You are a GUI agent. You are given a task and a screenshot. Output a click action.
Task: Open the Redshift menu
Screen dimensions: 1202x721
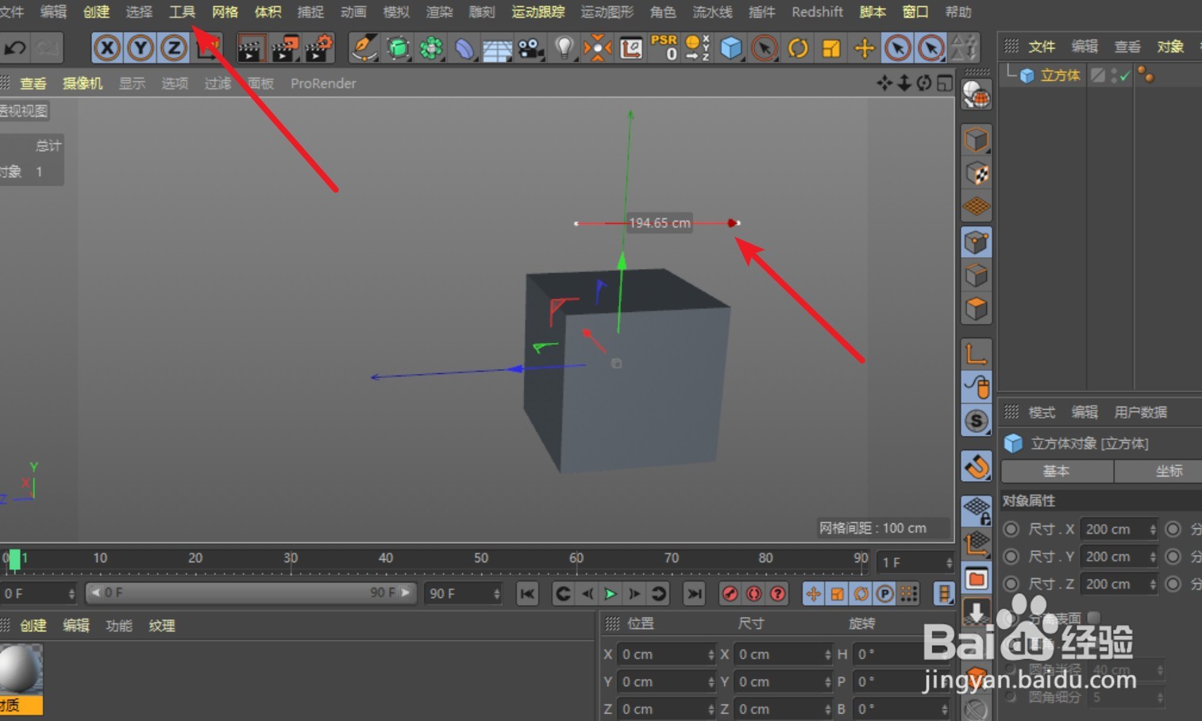817,12
